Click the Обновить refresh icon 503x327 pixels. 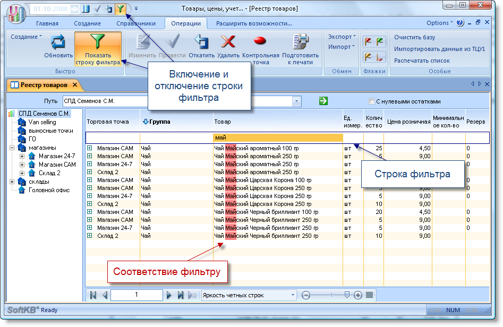click(58, 42)
